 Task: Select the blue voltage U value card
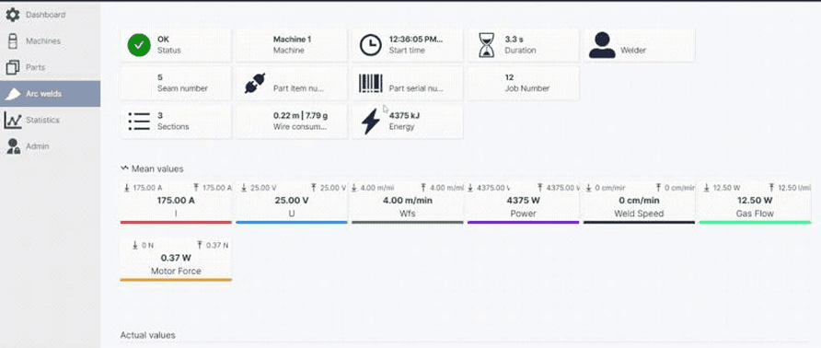(292, 202)
